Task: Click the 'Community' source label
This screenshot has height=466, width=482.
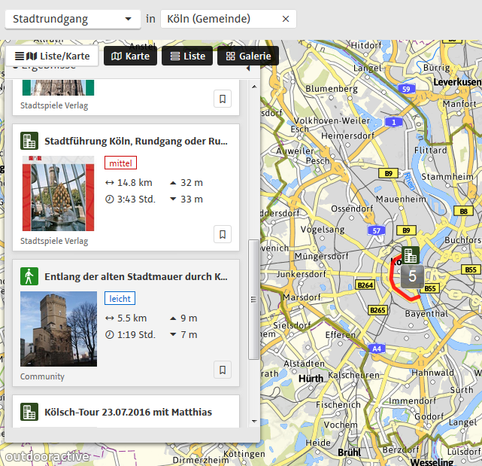Action: (x=42, y=376)
